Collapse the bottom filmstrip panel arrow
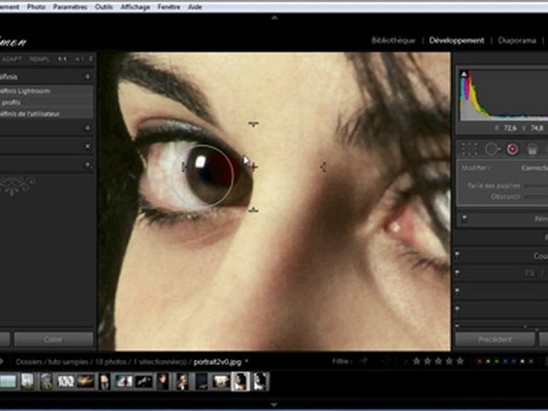 [275, 405]
